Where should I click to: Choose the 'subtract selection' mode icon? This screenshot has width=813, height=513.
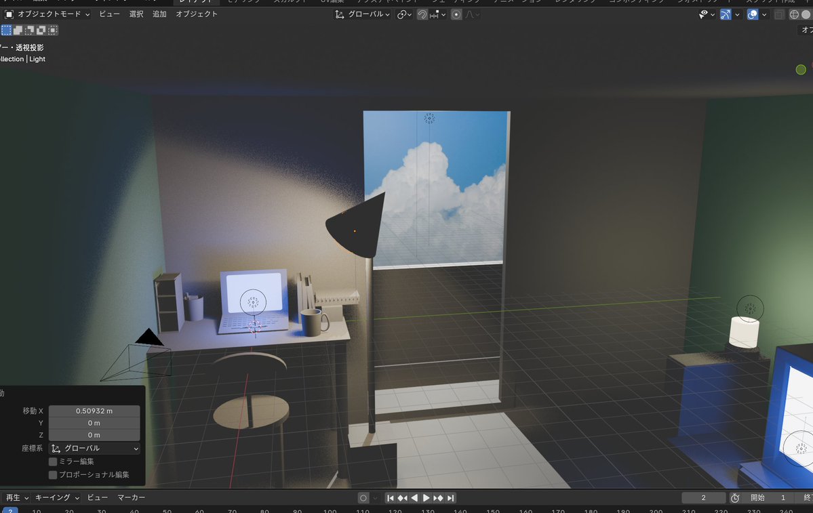coord(30,30)
